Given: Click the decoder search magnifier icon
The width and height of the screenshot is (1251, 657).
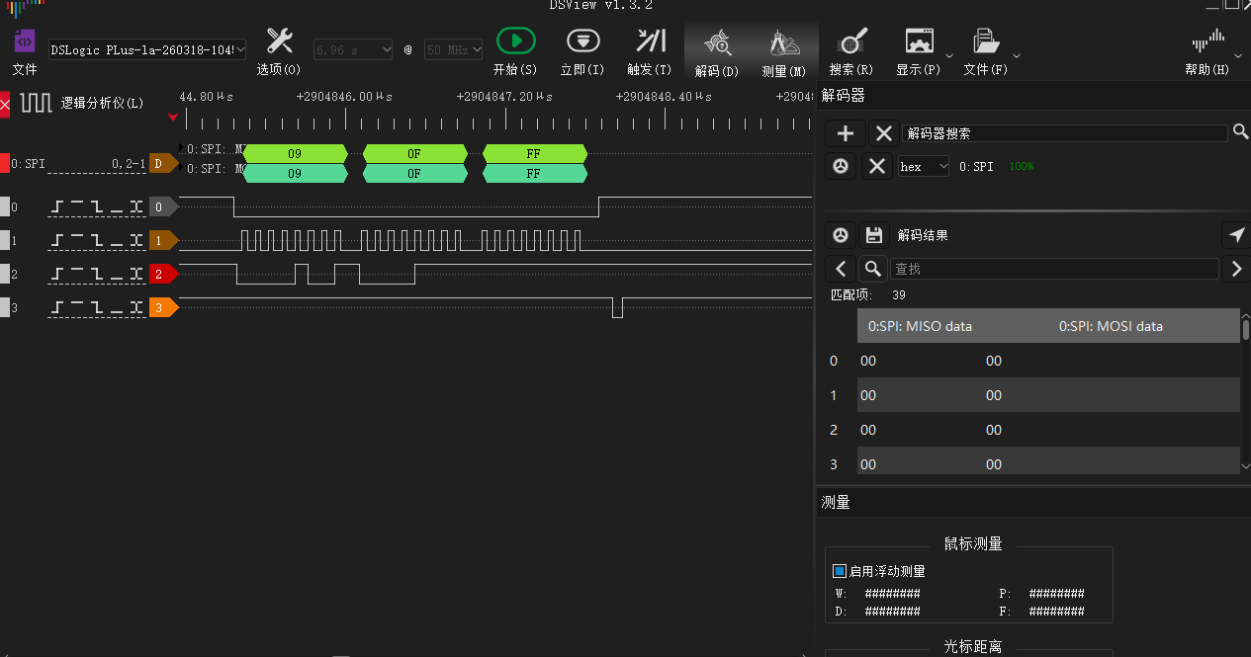Looking at the screenshot, I should point(1240,132).
